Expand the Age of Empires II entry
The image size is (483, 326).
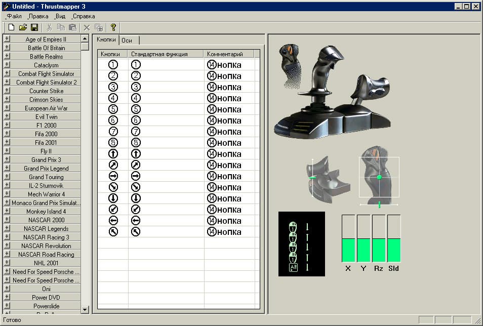tap(7, 39)
